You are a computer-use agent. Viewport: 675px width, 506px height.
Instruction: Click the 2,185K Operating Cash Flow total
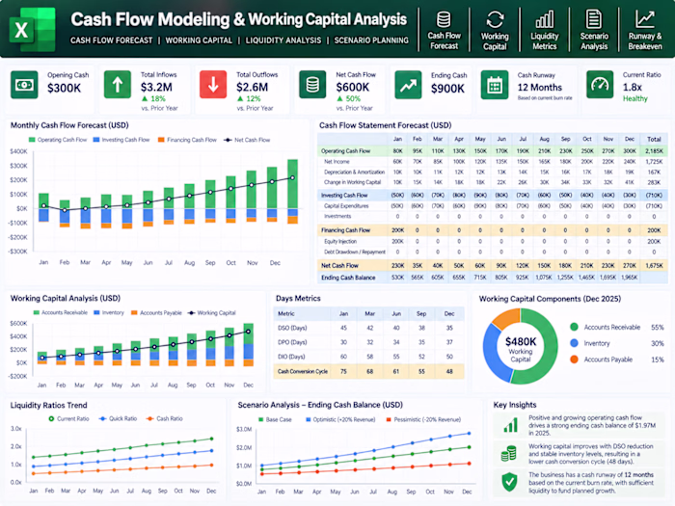point(654,151)
